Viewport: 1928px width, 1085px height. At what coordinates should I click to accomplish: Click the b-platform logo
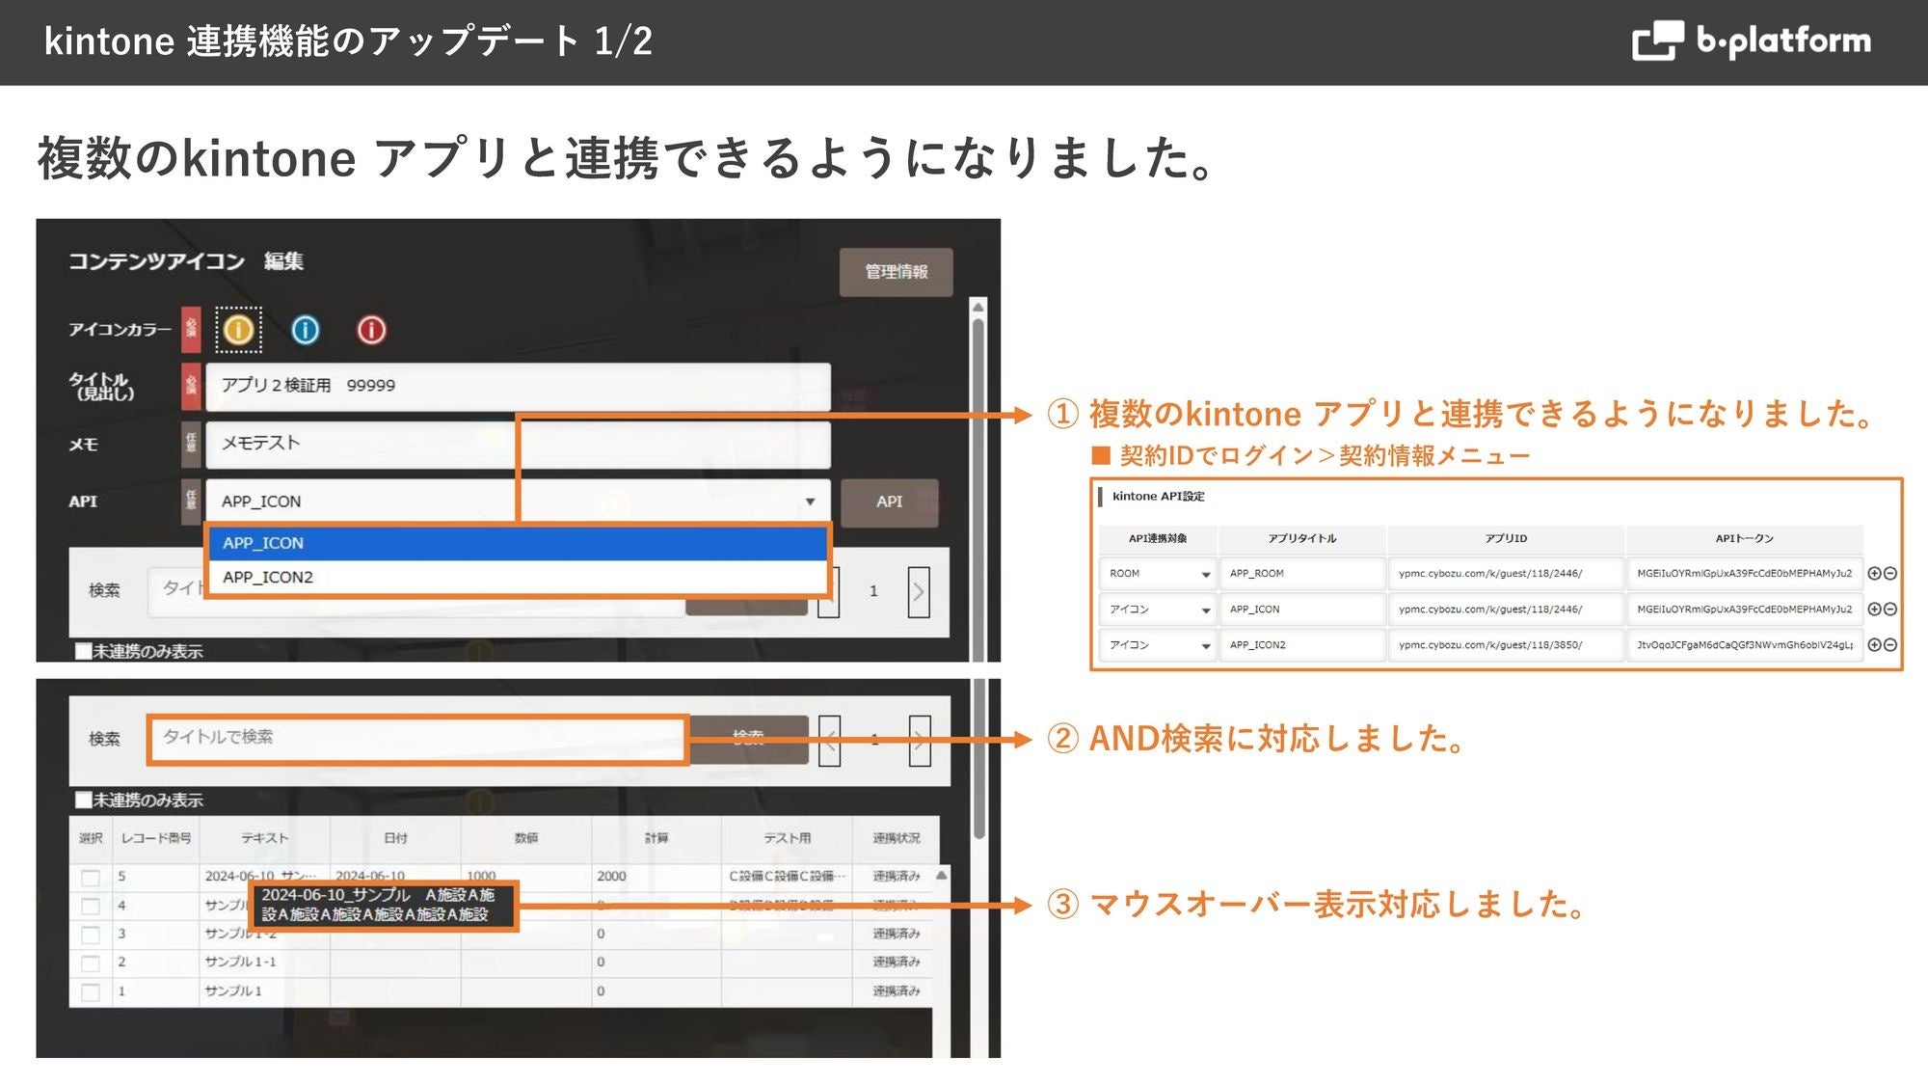tap(1752, 41)
